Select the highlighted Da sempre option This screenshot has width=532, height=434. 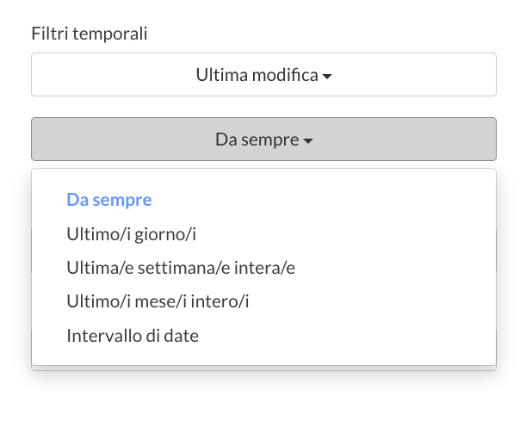coord(109,200)
